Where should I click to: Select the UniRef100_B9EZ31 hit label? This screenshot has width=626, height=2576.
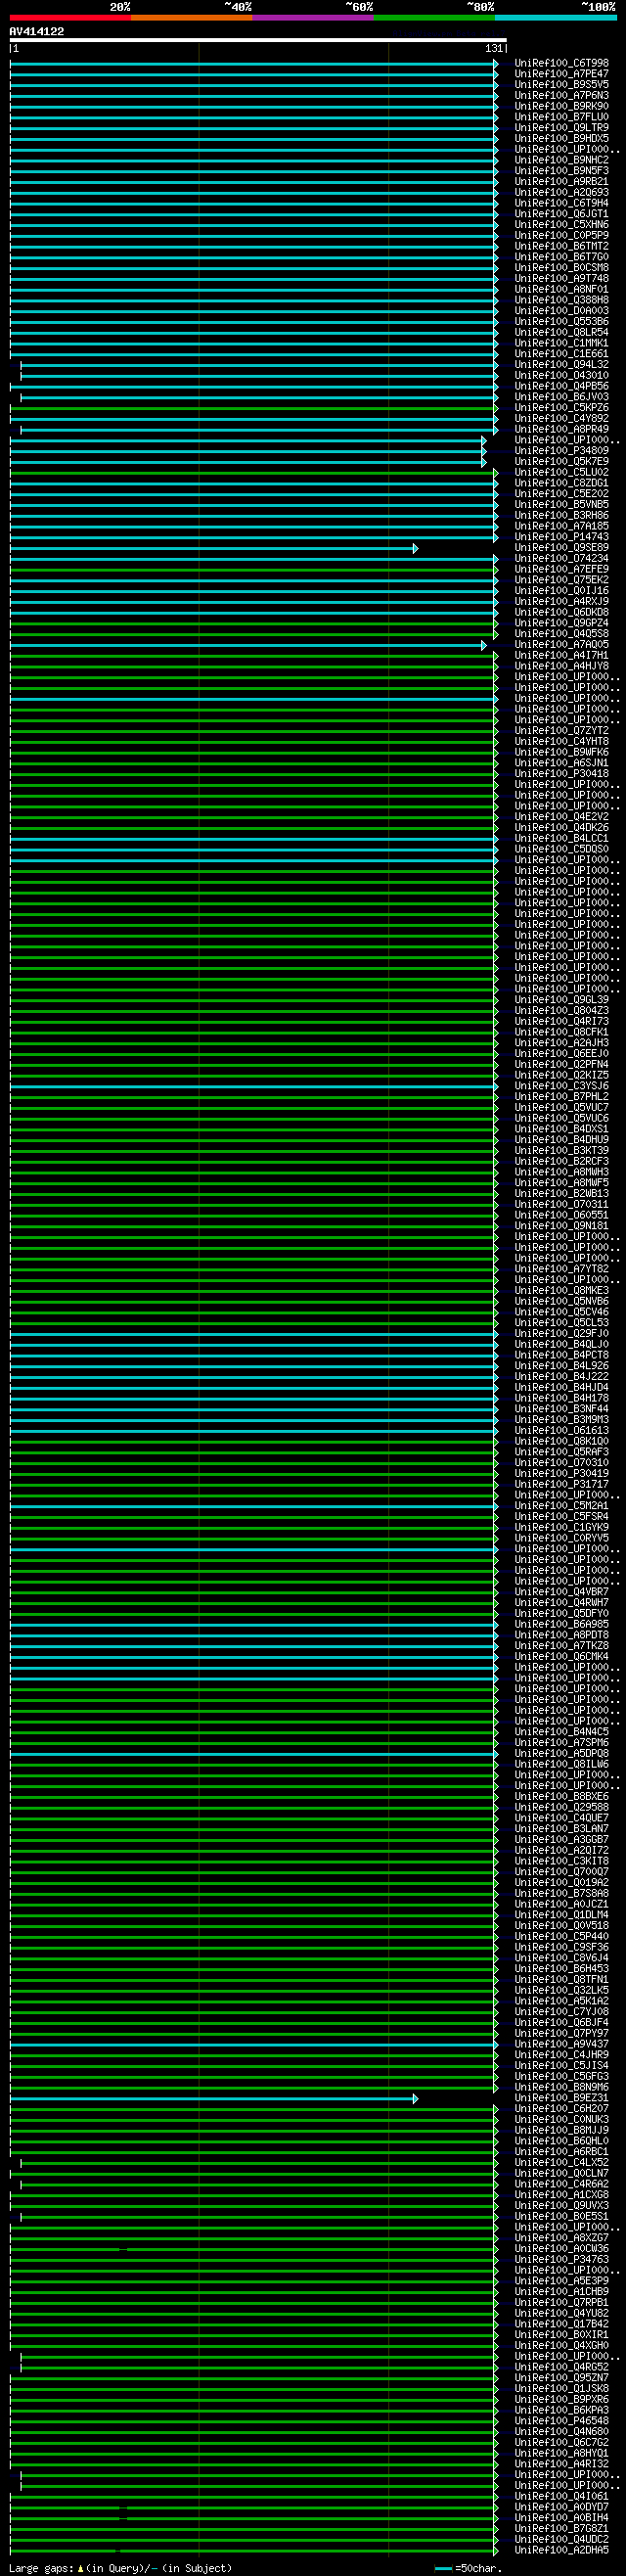[561, 2098]
